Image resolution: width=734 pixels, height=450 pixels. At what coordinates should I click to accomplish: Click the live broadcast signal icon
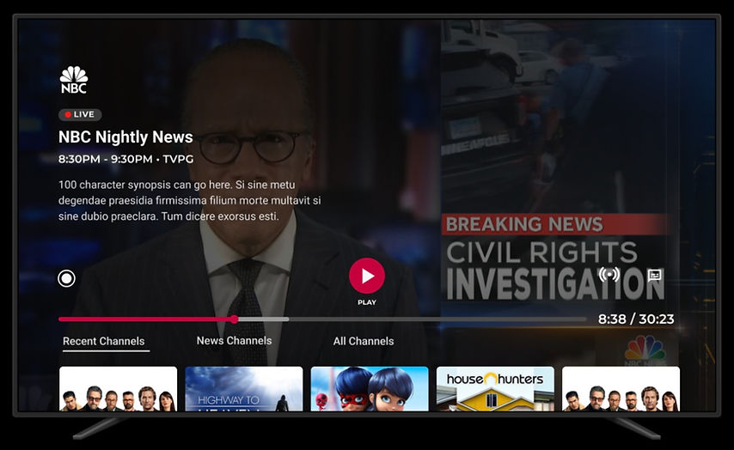(x=609, y=275)
